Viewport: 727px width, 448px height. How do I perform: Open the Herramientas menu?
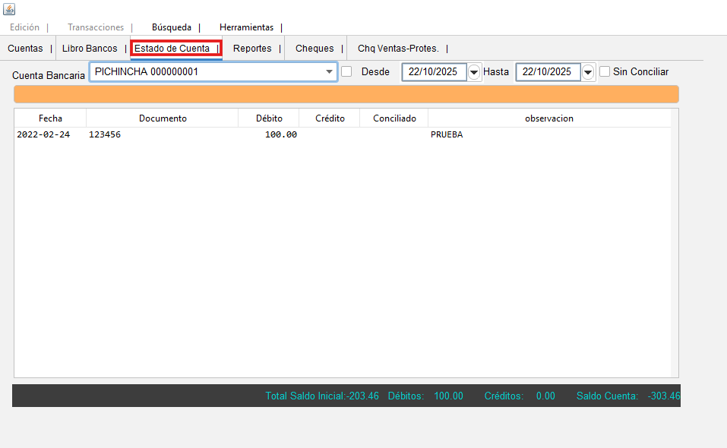click(246, 27)
